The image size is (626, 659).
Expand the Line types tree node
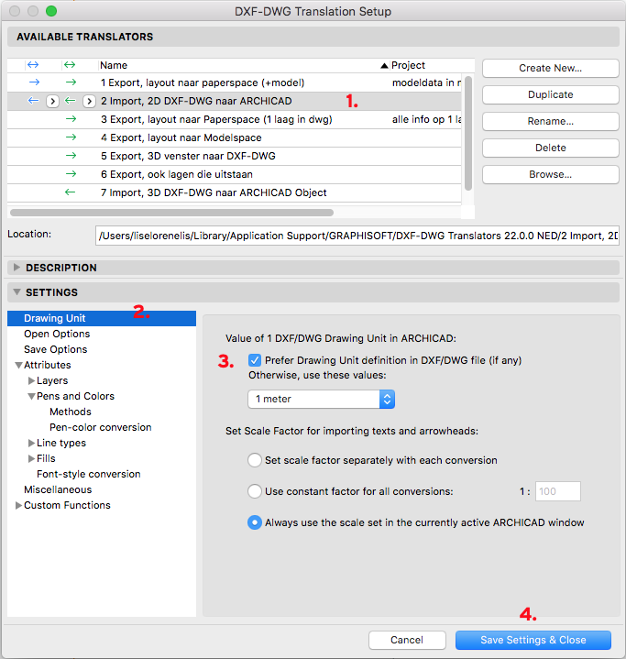pyautogui.click(x=31, y=443)
